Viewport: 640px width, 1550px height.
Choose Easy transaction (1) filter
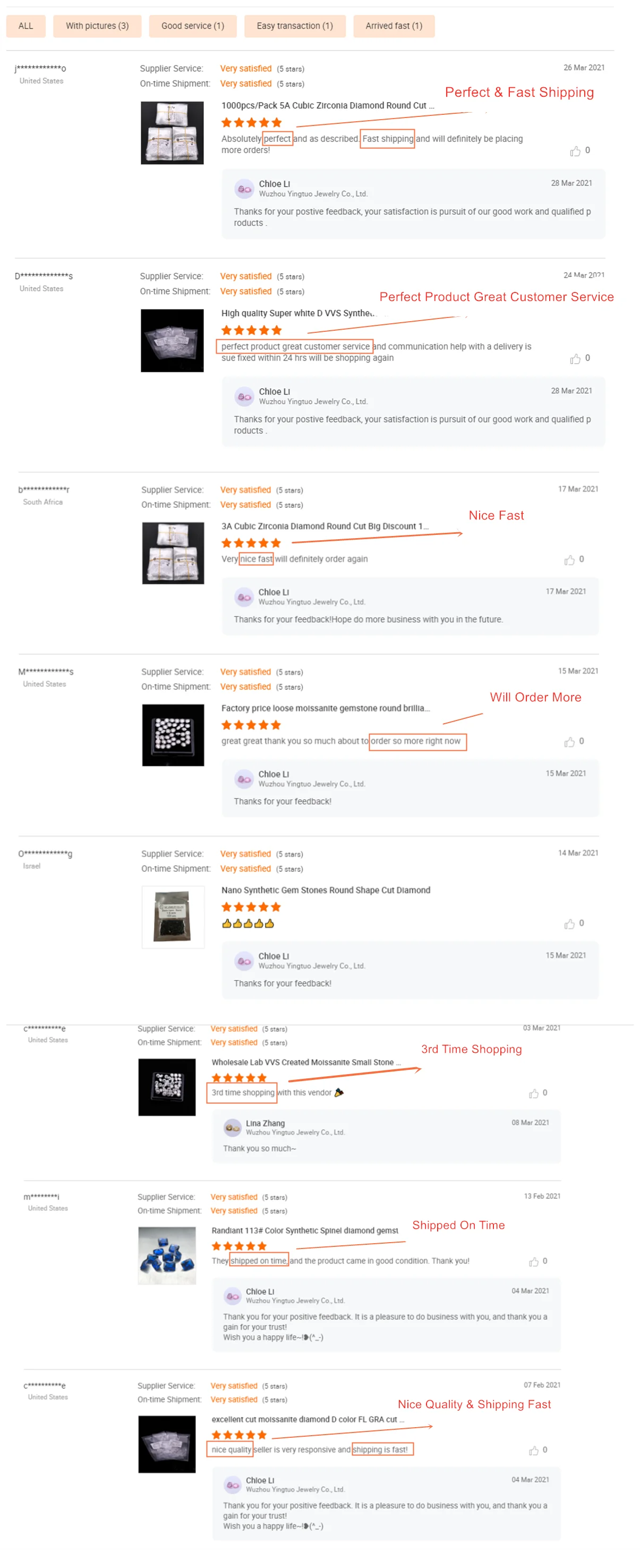tap(294, 26)
